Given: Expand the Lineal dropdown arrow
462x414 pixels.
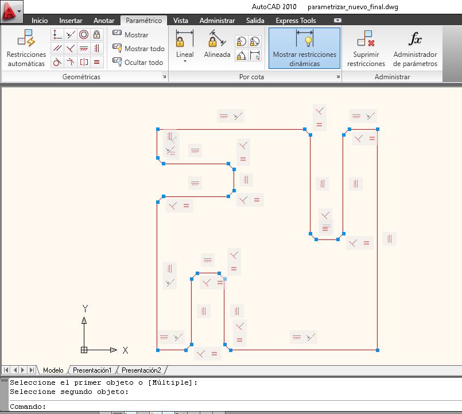Looking at the screenshot, I should [185, 61].
